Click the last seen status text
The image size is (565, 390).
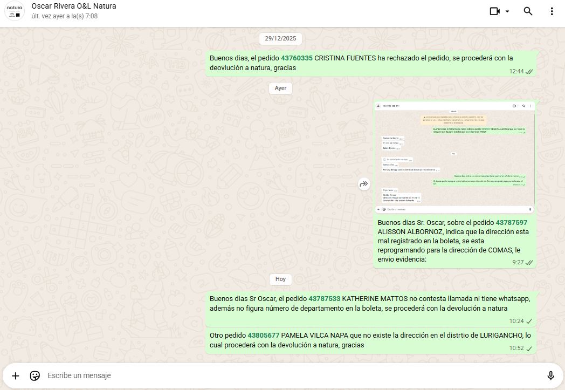pyautogui.click(x=65, y=17)
